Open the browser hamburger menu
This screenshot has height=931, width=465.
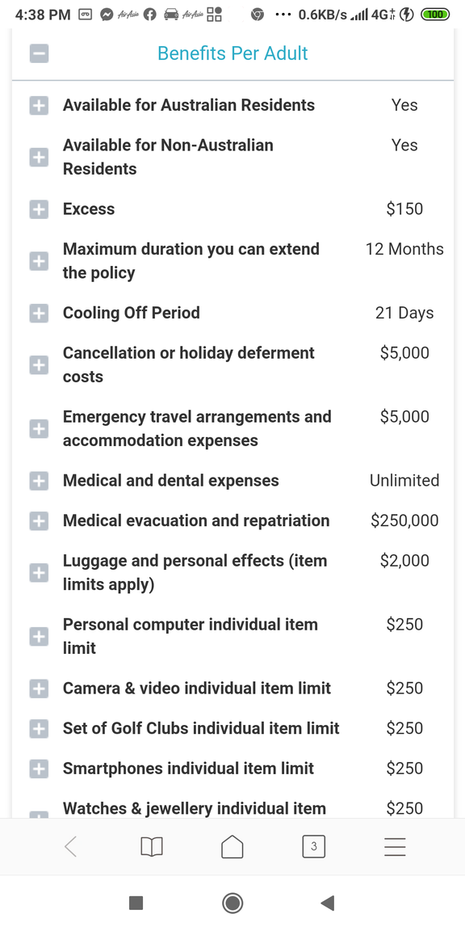(x=395, y=847)
